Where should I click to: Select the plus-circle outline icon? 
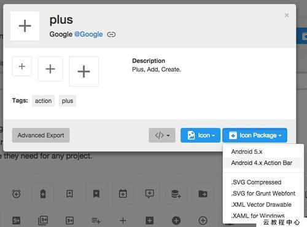pos(203,220)
